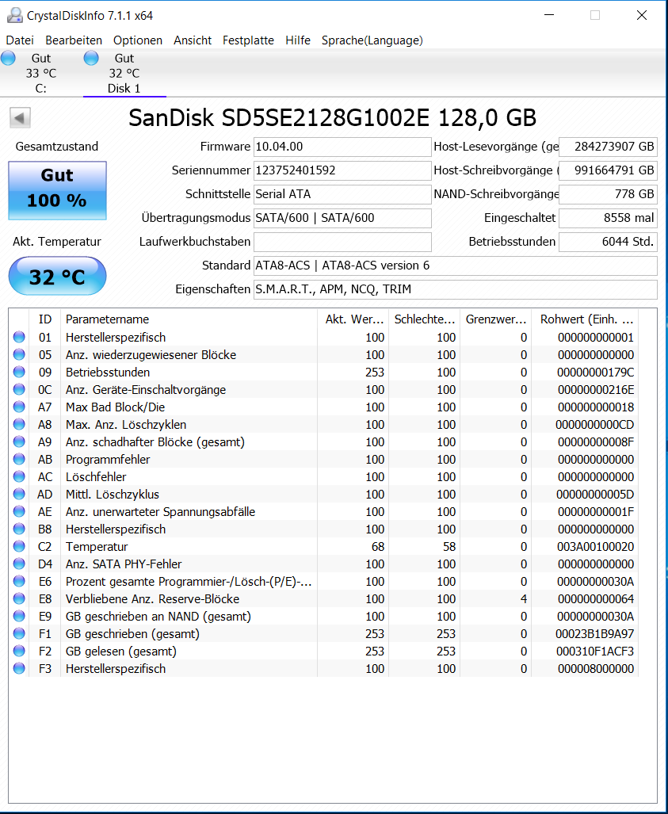The height and width of the screenshot is (814, 668).
Task: Click status orb of attribute A8 row
Action: [x=19, y=425]
